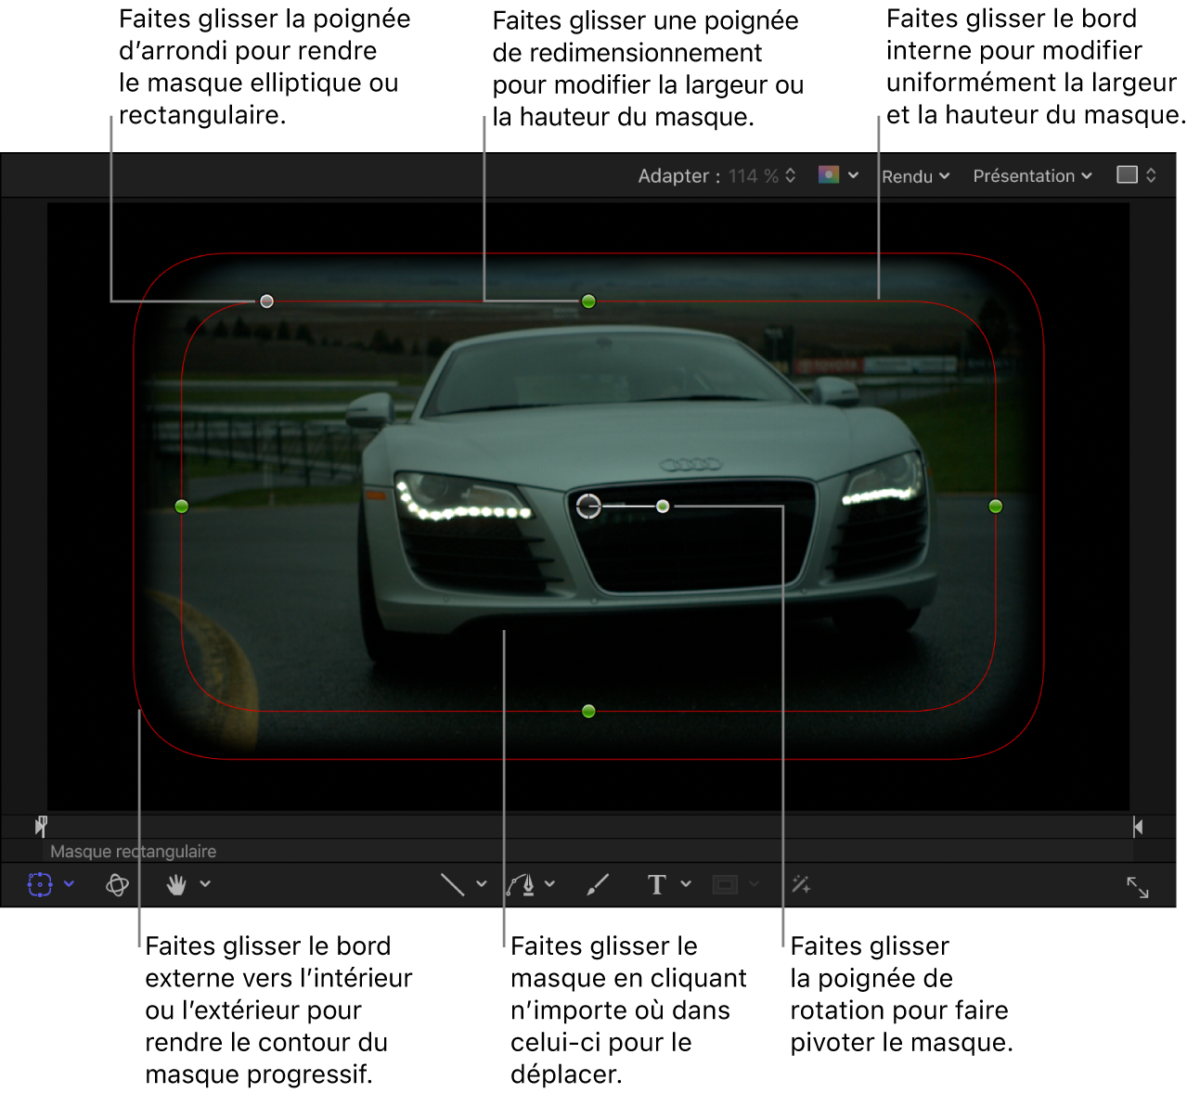Enter full-screen canvas with expand arrows
The image size is (1200, 1093).
[x=1137, y=887]
